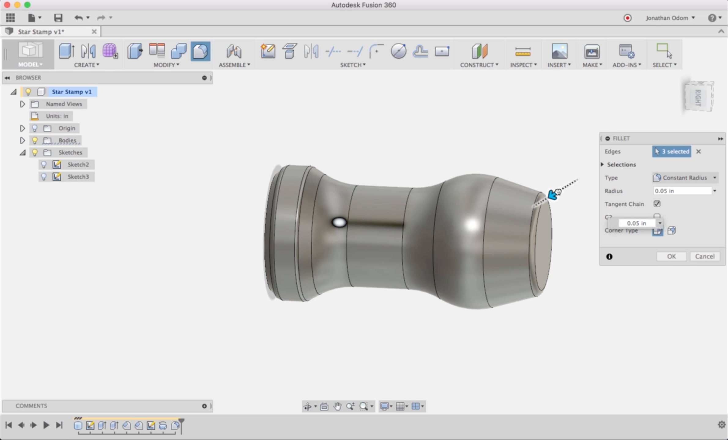This screenshot has height=440, width=728.
Task: Click the Pan hand tool in navigation bar
Action: [x=337, y=406]
